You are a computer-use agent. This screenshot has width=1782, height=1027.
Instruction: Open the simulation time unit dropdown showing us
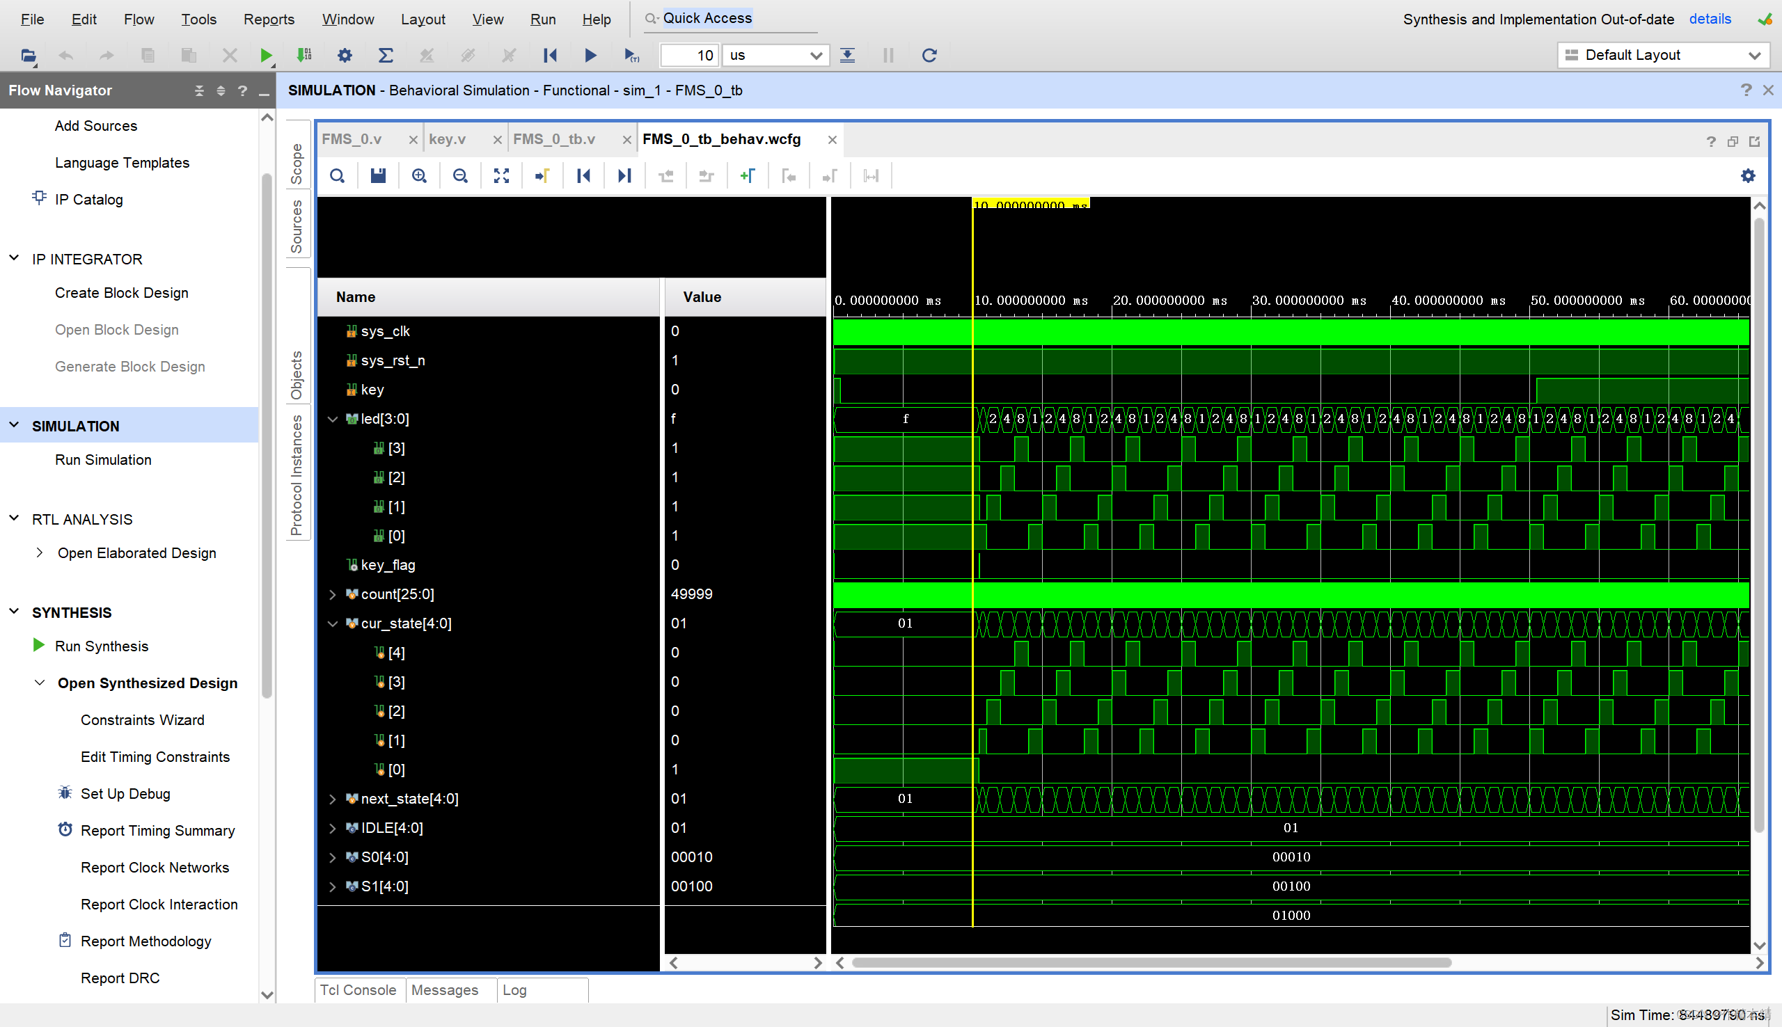tap(774, 55)
